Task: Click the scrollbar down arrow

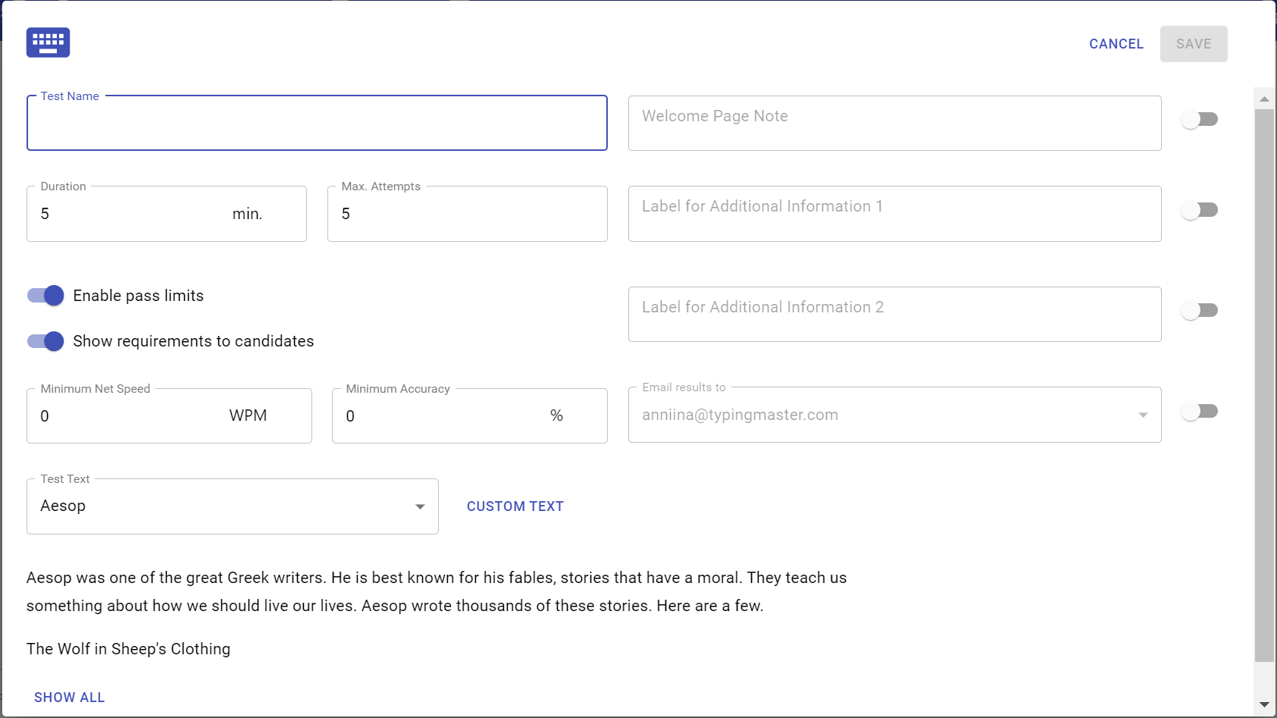Action: pyautogui.click(x=1263, y=701)
